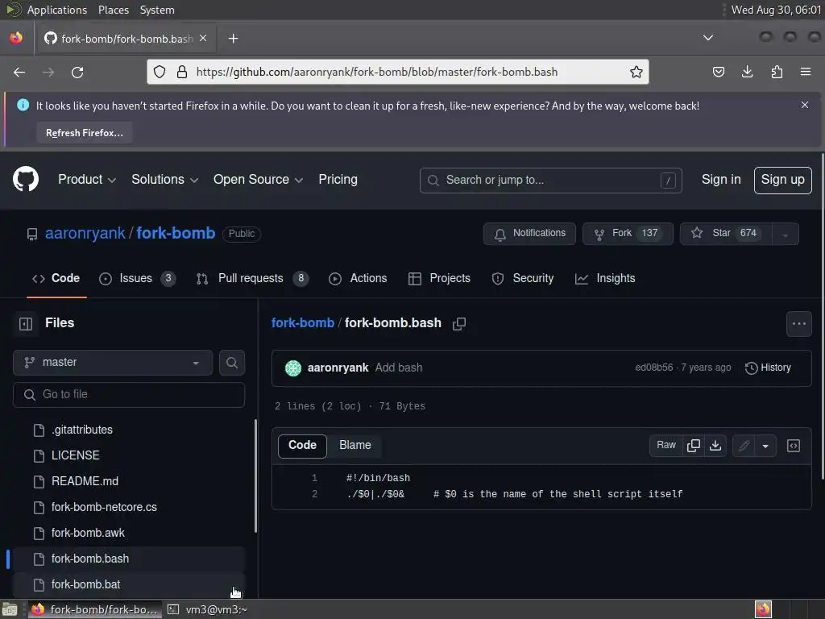Go back with the browser back arrow

(19, 72)
